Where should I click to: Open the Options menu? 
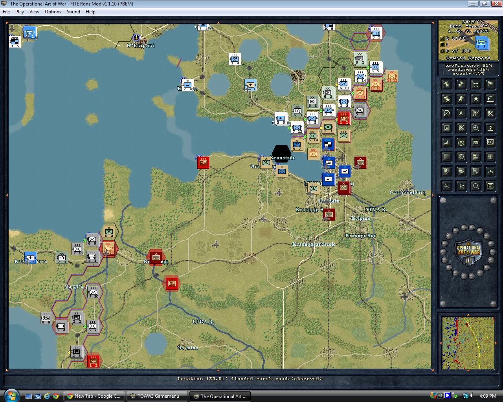point(53,12)
